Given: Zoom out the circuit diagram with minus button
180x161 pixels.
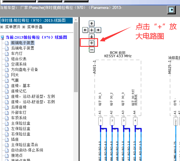Looking at the screenshot, I should click(x=92, y=50).
